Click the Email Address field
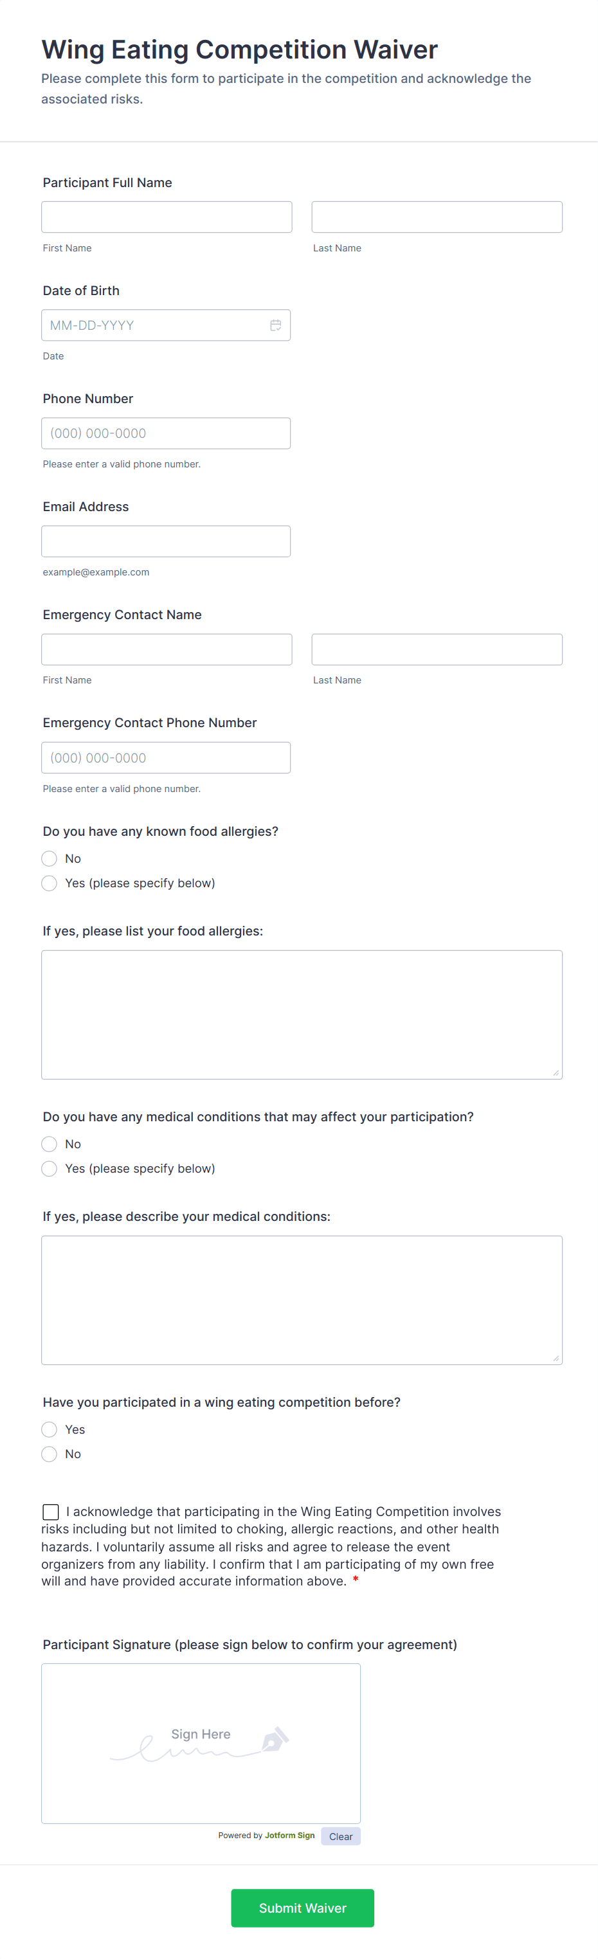This screenshot has height=1959, width=598. [x=166, y=540]
